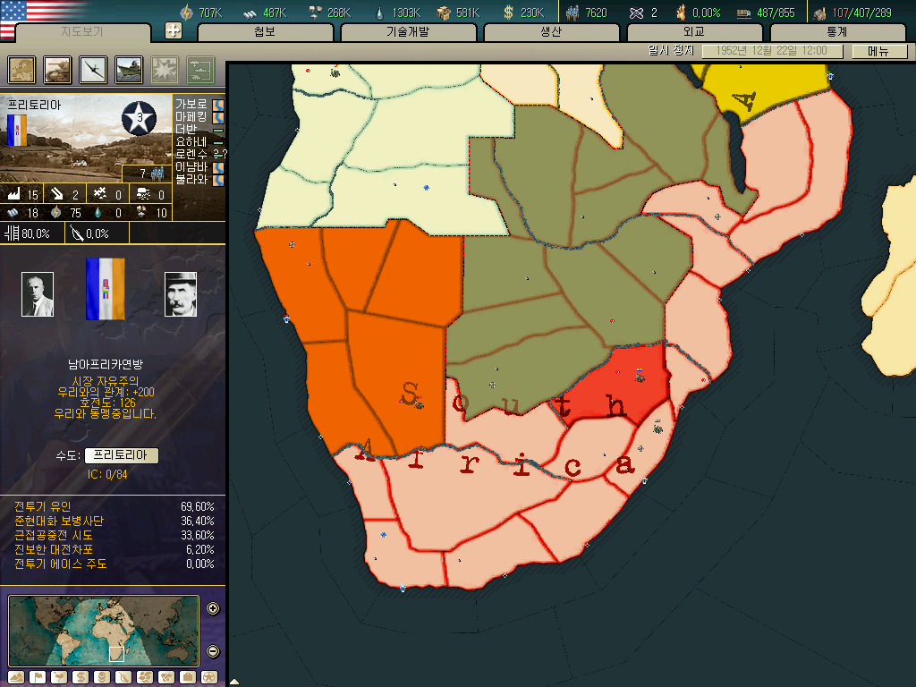Image resolution: width=916 pixels, height=687 pixels.
Task: Select the dollar sign economic map mode
Action: (80, 677)
